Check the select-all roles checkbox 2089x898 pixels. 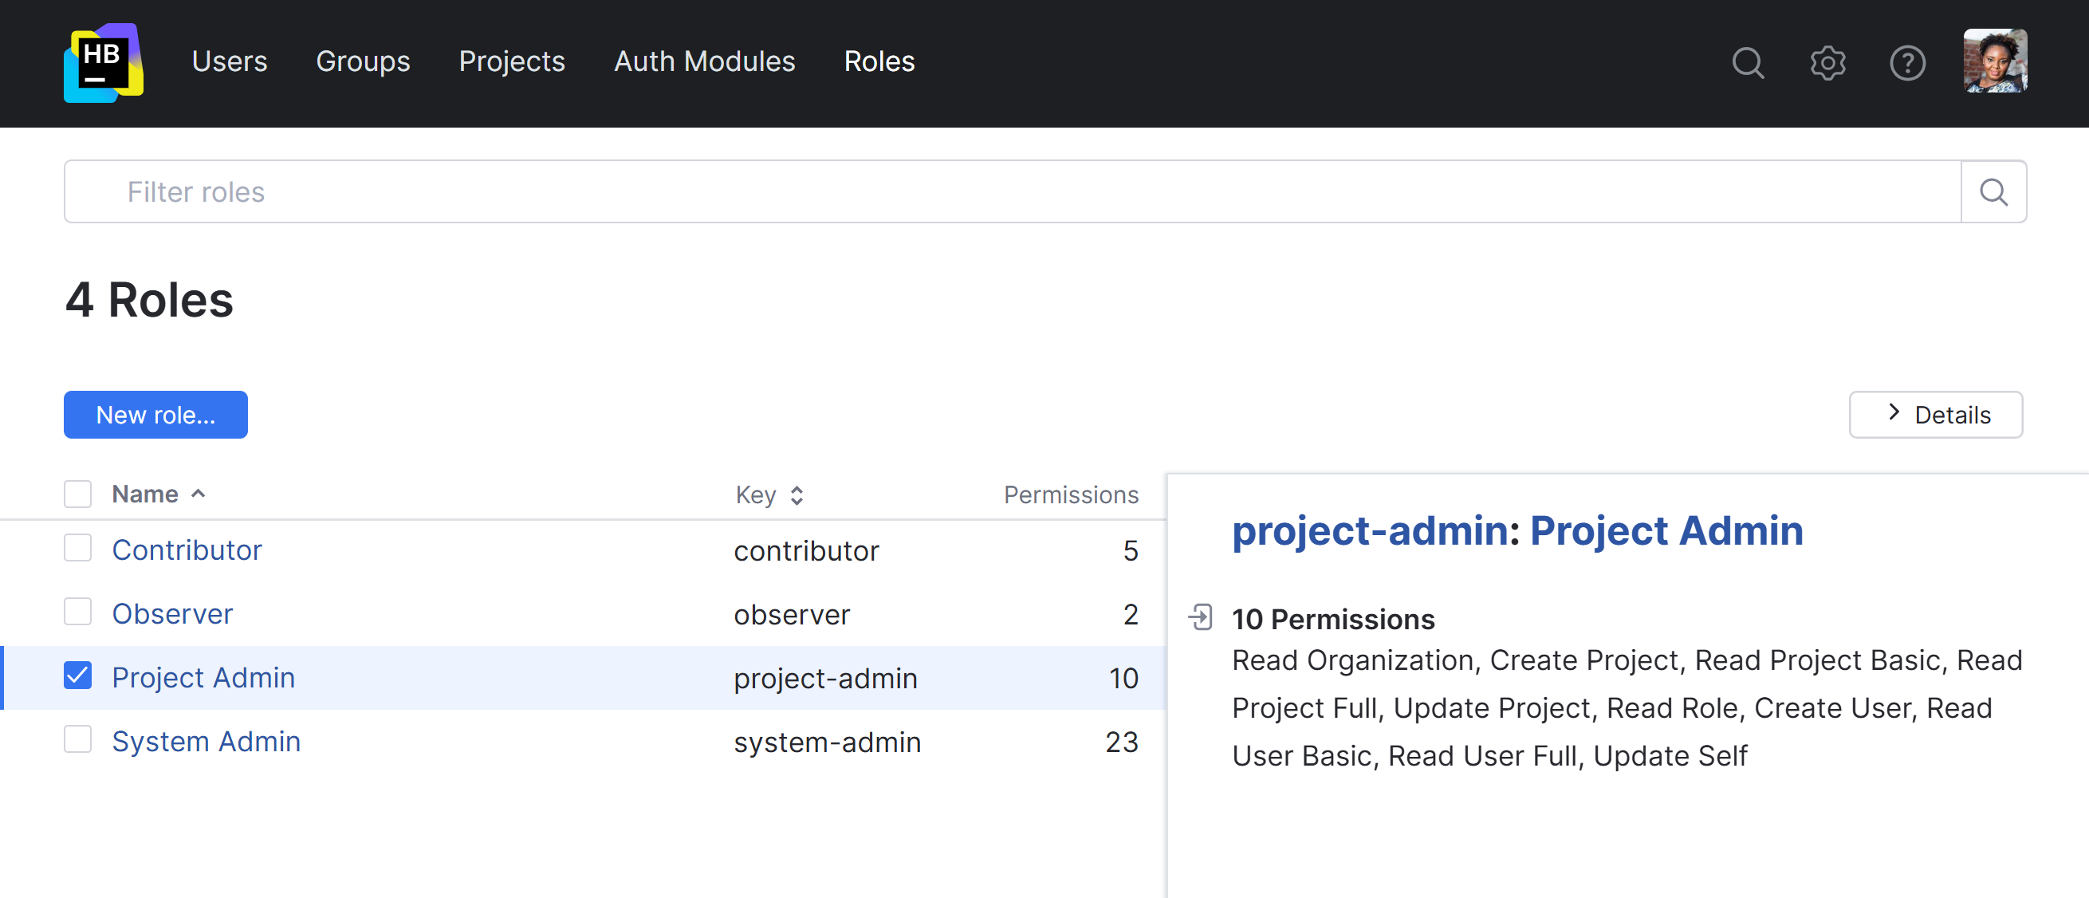pyautogui.click(x=78, y=494)
